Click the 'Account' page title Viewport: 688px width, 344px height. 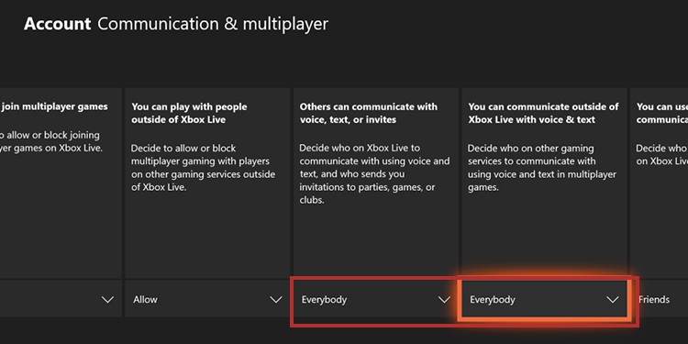[x=58, y=24]
